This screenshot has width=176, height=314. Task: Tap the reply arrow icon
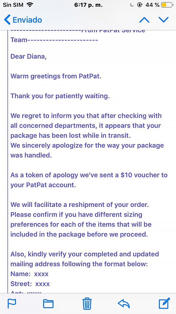point(124,304)
